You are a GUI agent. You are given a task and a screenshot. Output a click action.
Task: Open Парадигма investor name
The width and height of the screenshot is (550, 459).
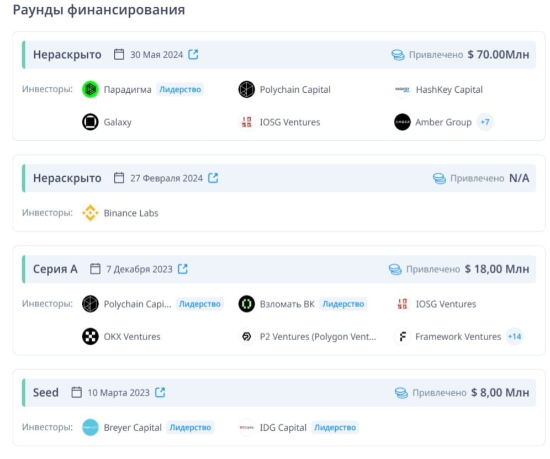click(128, 90)
